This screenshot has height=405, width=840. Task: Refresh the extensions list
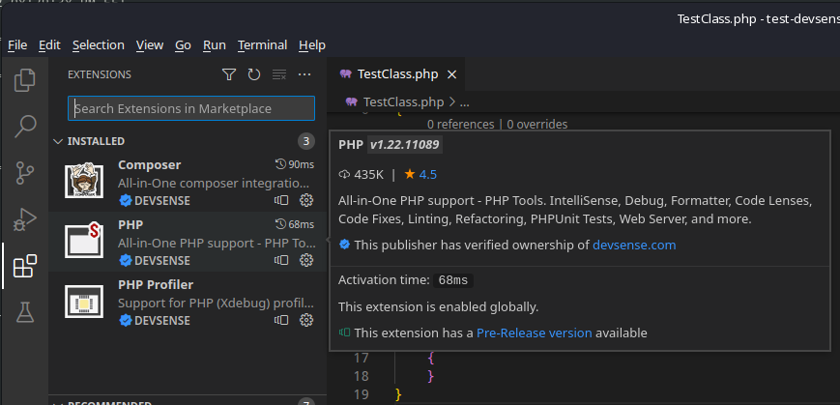pyautogui.click(x=254, y=74)
